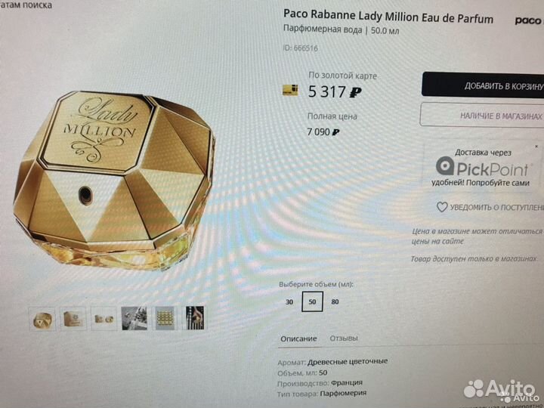Open first gold bottle thumbnail
Screen dimensions: 544x408
click(x=42, y=319)
